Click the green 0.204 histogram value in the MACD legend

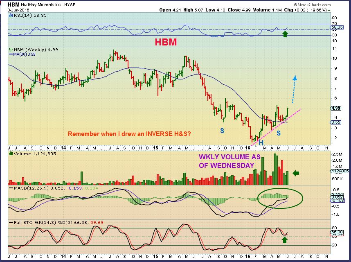92,188
